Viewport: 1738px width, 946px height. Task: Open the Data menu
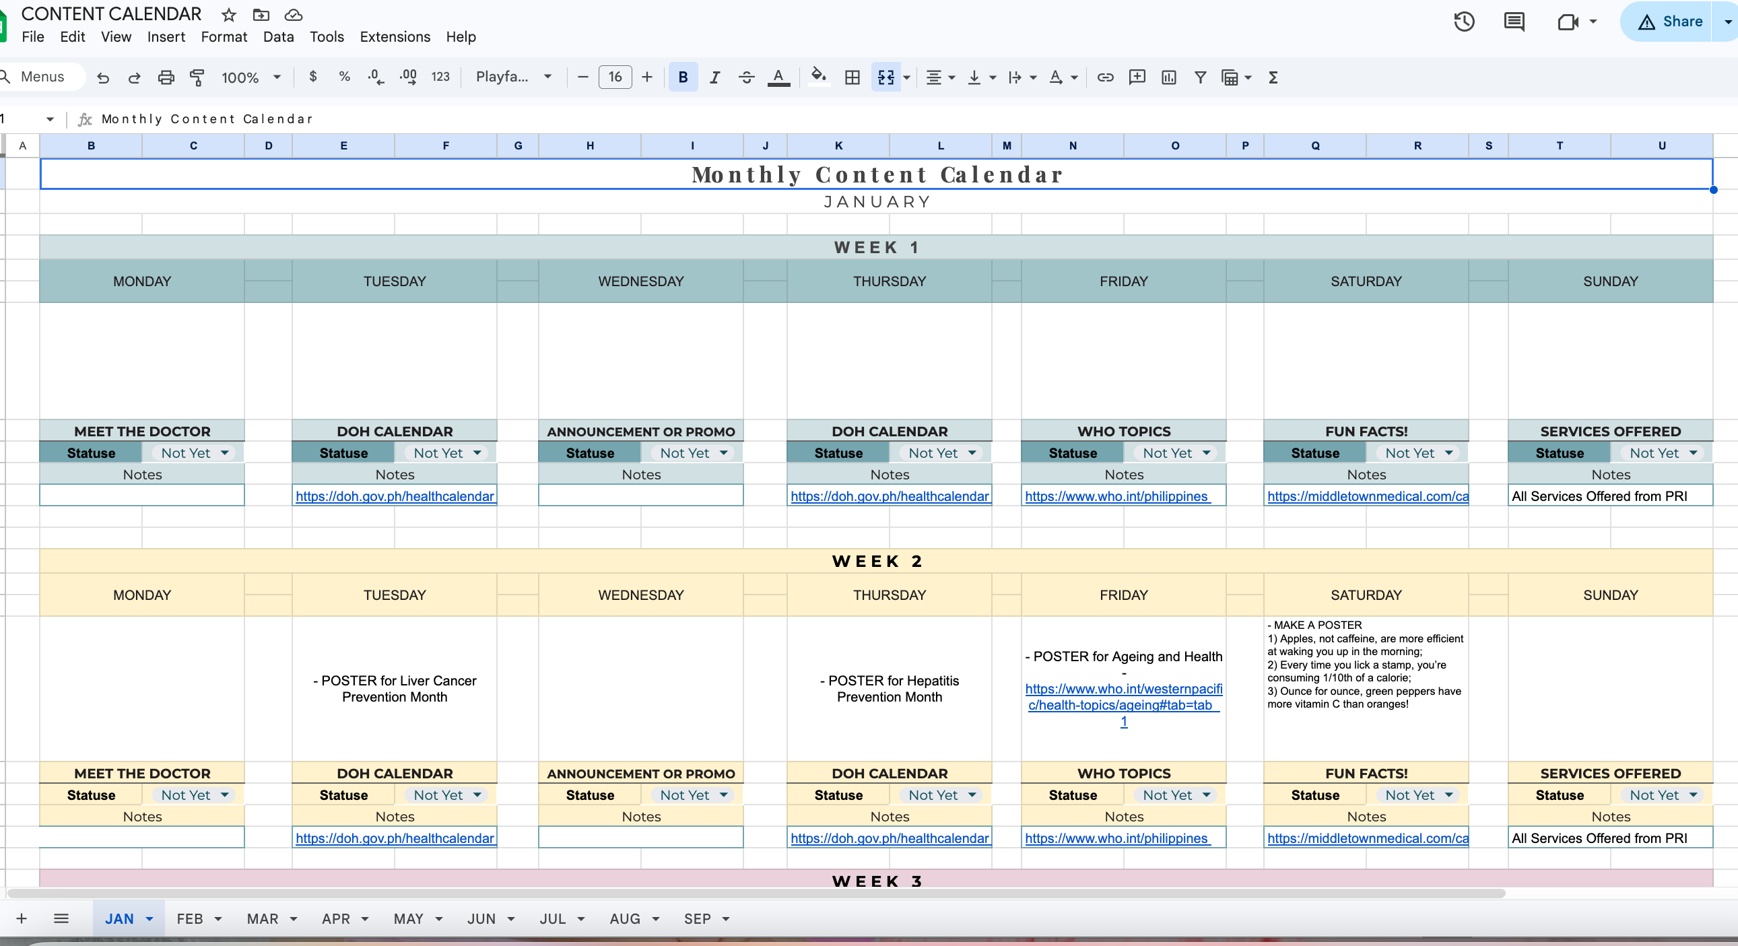tap(278, 37)
